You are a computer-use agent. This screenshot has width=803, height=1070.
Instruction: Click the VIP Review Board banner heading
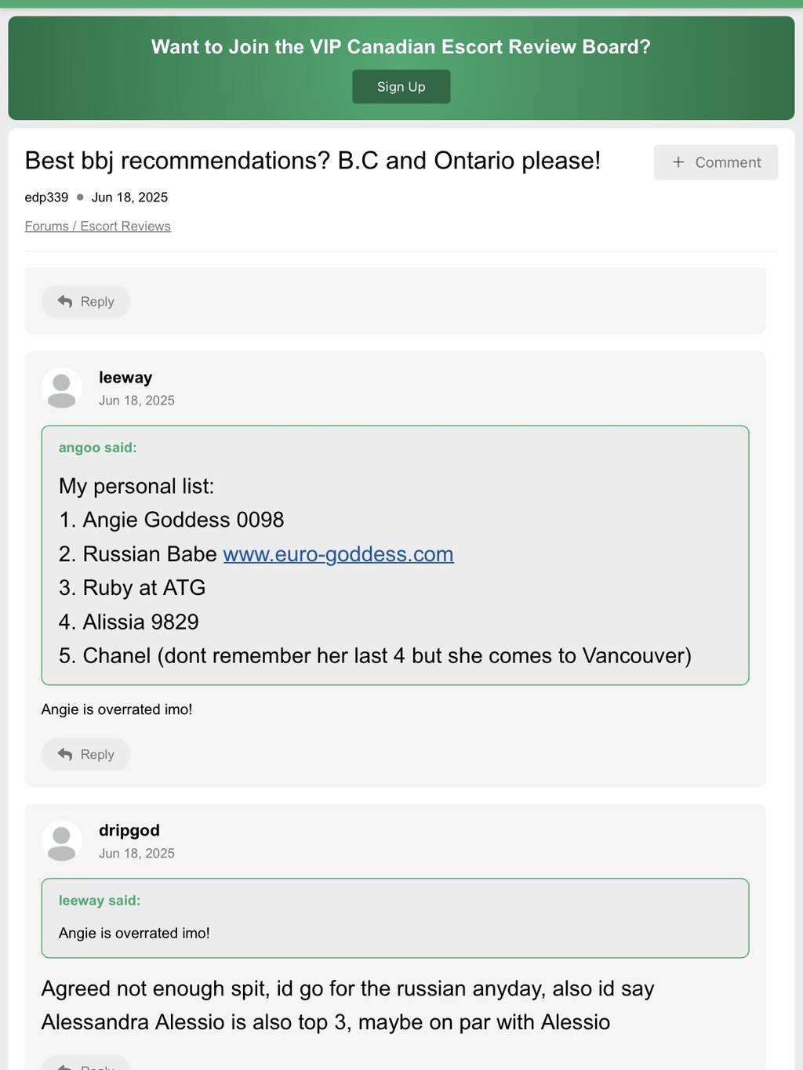401,47
